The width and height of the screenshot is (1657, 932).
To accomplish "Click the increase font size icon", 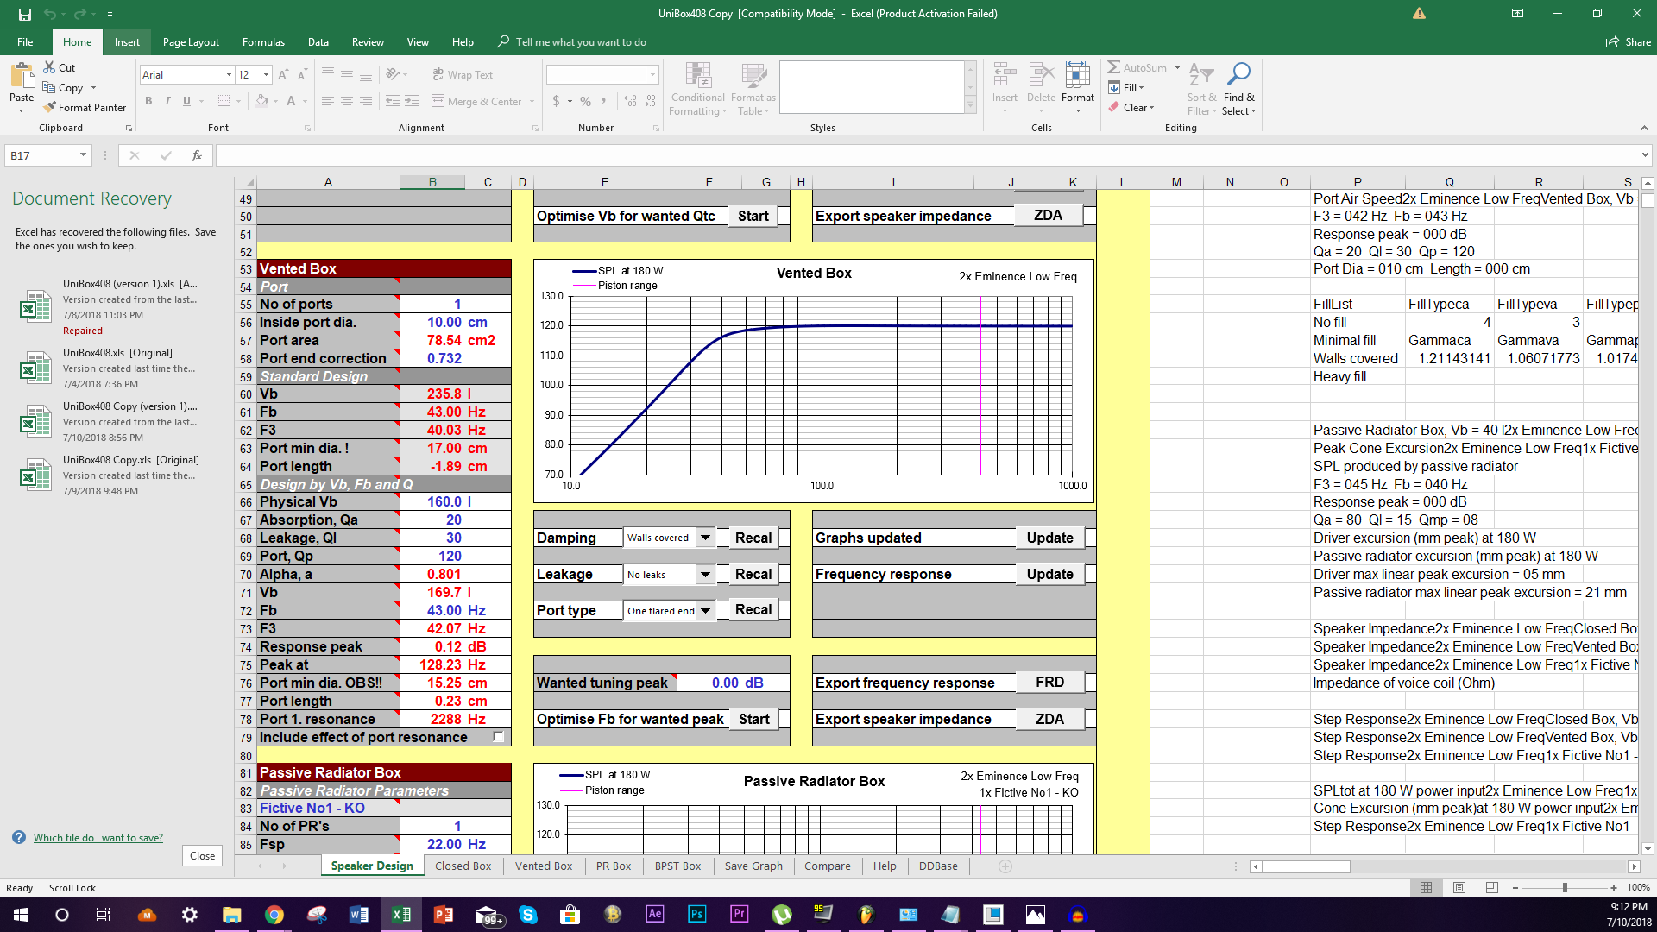I will (x=283, y=75).
